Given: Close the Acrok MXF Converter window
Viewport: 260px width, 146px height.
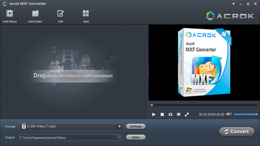Looking at the screenshot, I should click(255, 4).
